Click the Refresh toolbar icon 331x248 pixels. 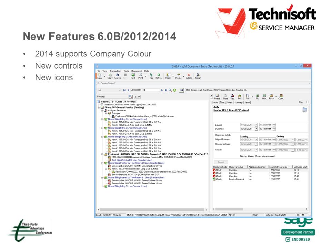[159, 76]
